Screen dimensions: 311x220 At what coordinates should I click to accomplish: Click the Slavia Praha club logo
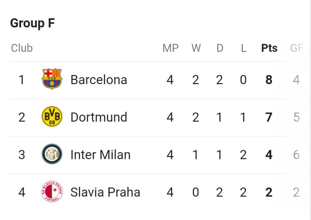click(52, 191)
